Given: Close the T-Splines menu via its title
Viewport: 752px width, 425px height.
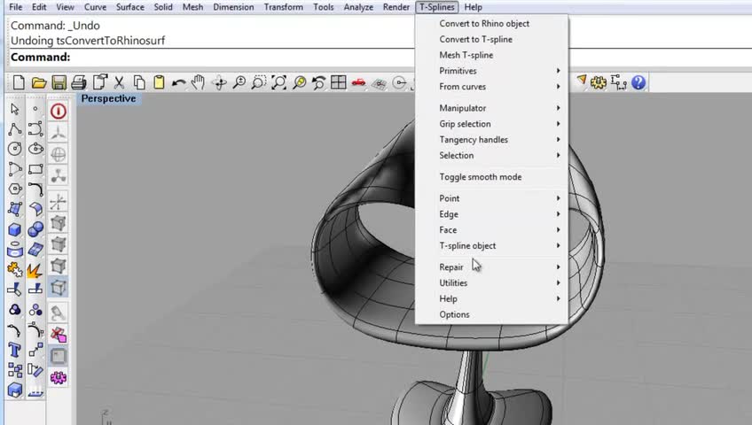Looking at the screenshot, I should click(437, 7).
